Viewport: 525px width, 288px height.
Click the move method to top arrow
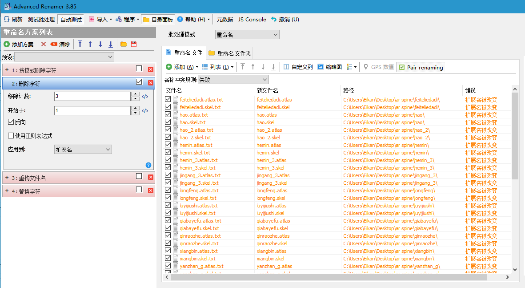pyautogui.click(x=80, y=44)
